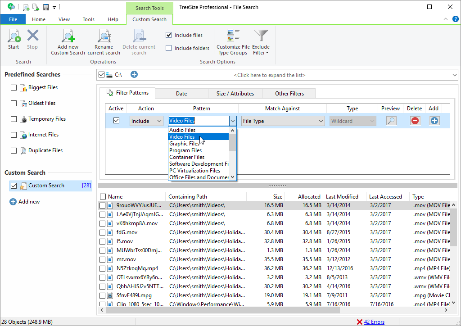This screenshot has width=461, height=326.
Task: Open the Exclude Filter funnel menu
Action: click(261, 36)
